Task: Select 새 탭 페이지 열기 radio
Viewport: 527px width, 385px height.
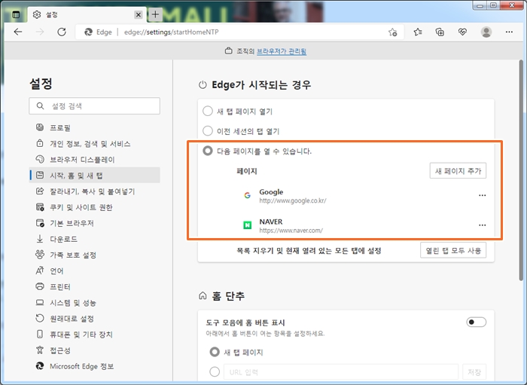Action: [x=208, y=111]
